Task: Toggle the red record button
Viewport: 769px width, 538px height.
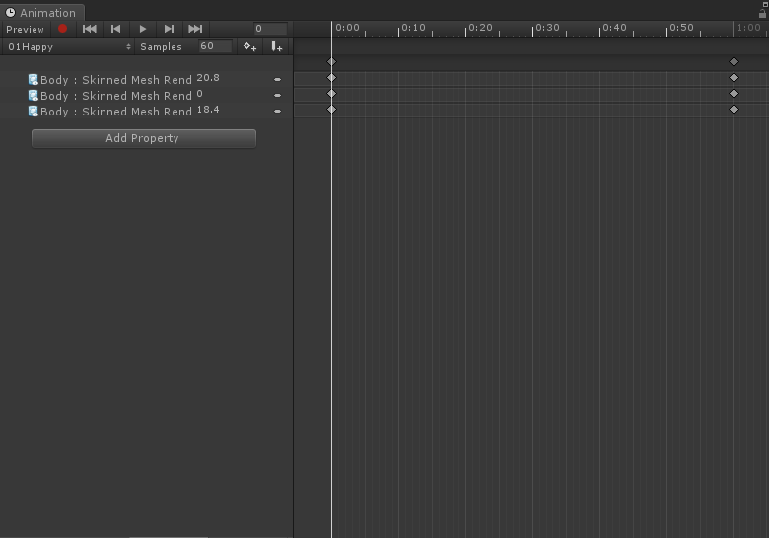Action: coord(62,29)
